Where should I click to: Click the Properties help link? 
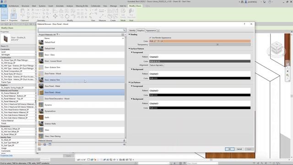click(x=6, y=155)
